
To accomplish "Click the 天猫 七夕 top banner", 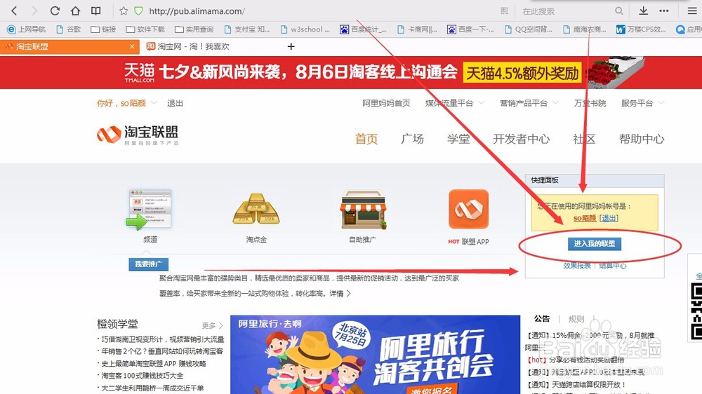I will point(351,72).
